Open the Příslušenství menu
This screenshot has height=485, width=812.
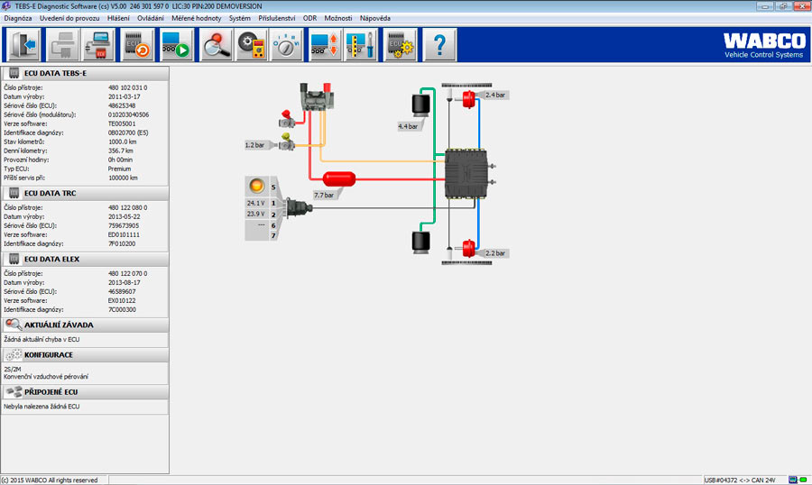coord(277,18)
